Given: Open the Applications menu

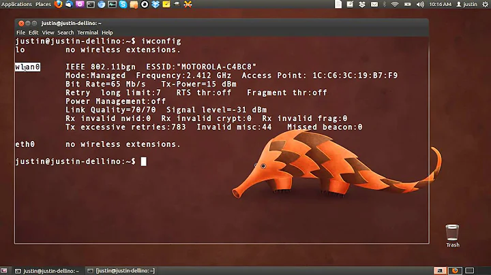Looking at the screenshot, I should pyautogui.click(x=16, y=4).
